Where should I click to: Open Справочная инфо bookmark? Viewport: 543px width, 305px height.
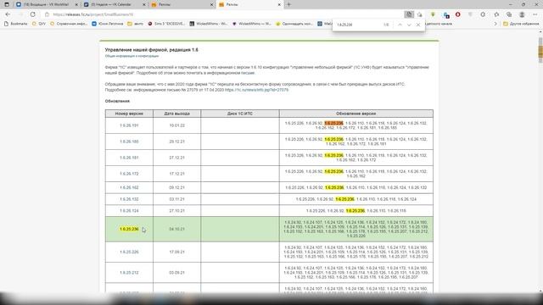(x=69, y=24)
